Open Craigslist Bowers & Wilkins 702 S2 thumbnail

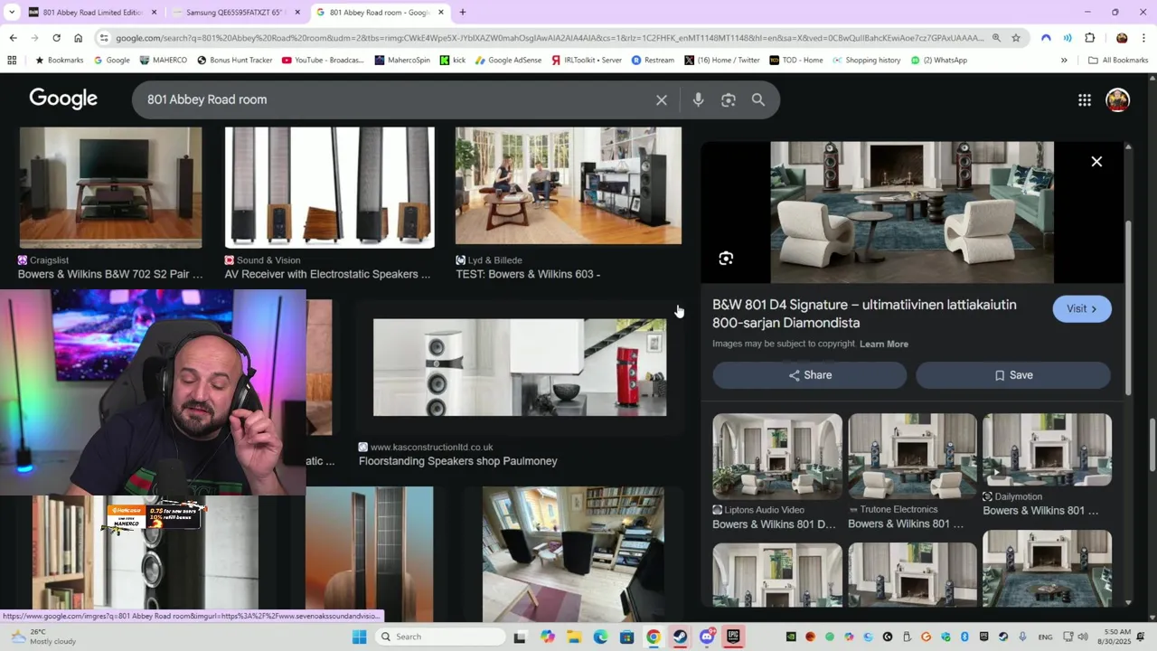110,187
